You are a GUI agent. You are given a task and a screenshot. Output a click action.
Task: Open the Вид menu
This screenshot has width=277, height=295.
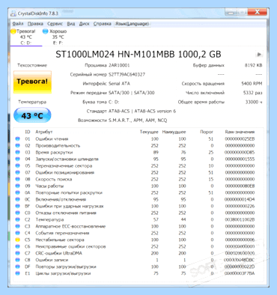(x=71, y=24)
